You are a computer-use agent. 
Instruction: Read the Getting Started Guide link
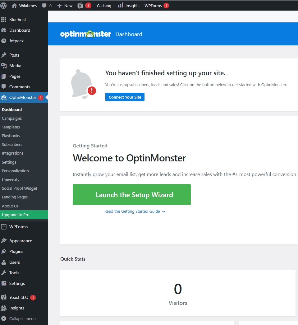point(135,211)
